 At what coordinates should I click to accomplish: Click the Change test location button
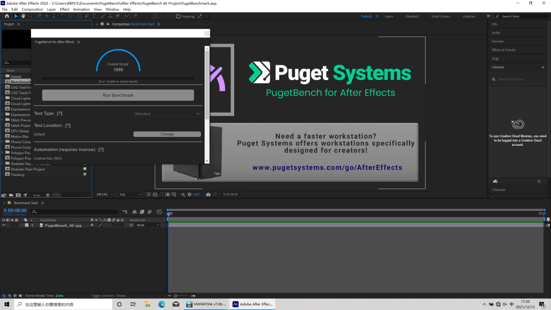(x=167, y=134)
